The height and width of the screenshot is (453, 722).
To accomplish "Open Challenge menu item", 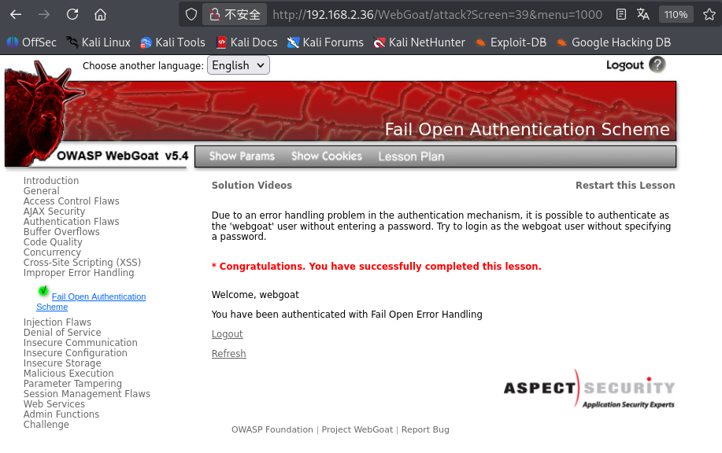I will pos(46,425).
